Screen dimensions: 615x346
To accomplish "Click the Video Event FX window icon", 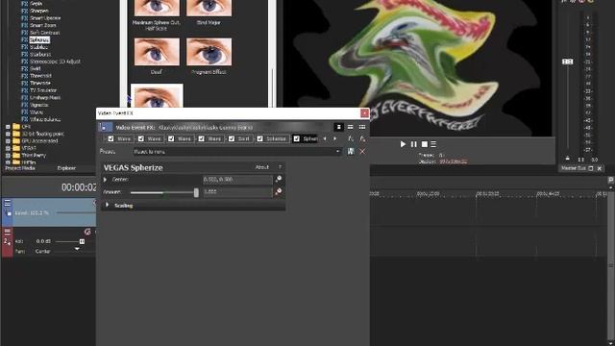I will pos(105,127).
